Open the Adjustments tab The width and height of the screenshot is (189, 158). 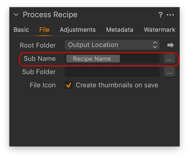(78, 30)
